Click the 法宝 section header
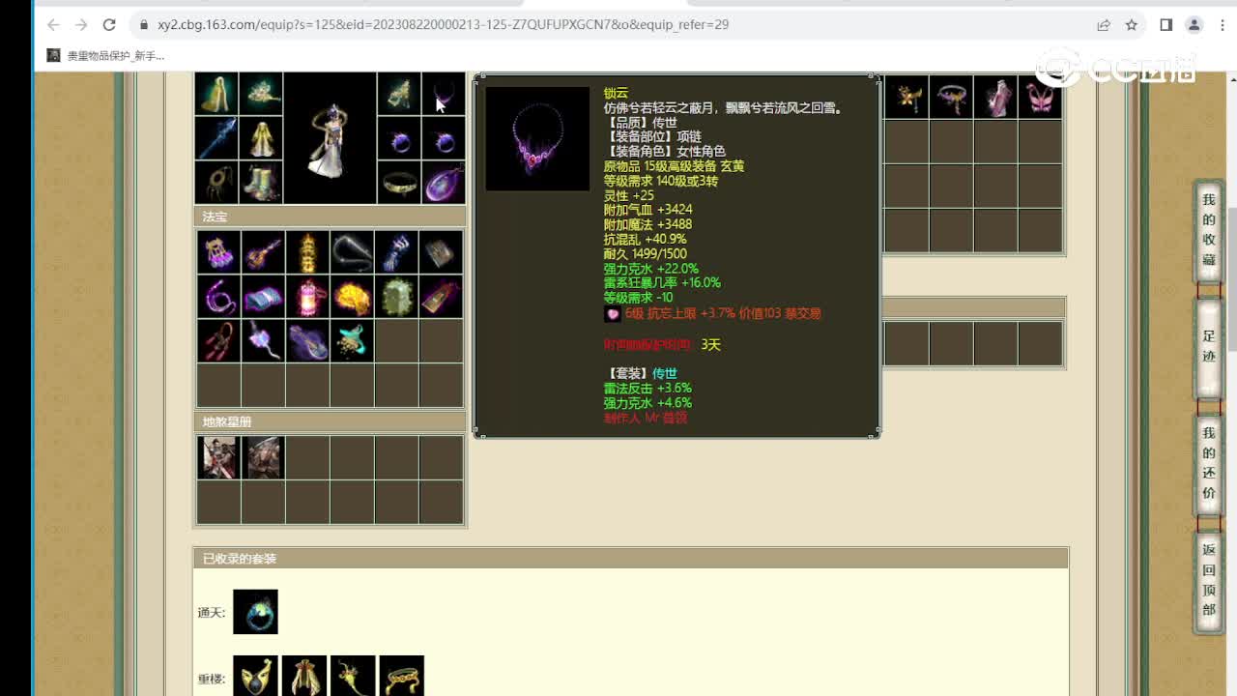Image resolution: width=1237 pixels, height=696 pixels. click(x=330, y=217)
